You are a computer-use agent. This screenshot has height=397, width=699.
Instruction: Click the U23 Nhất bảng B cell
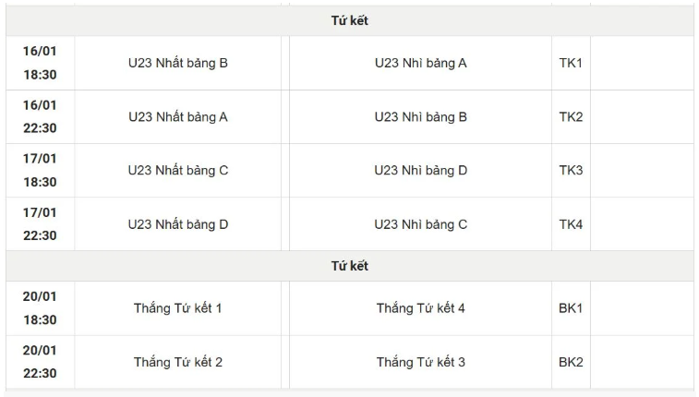(x=178, y=63)
